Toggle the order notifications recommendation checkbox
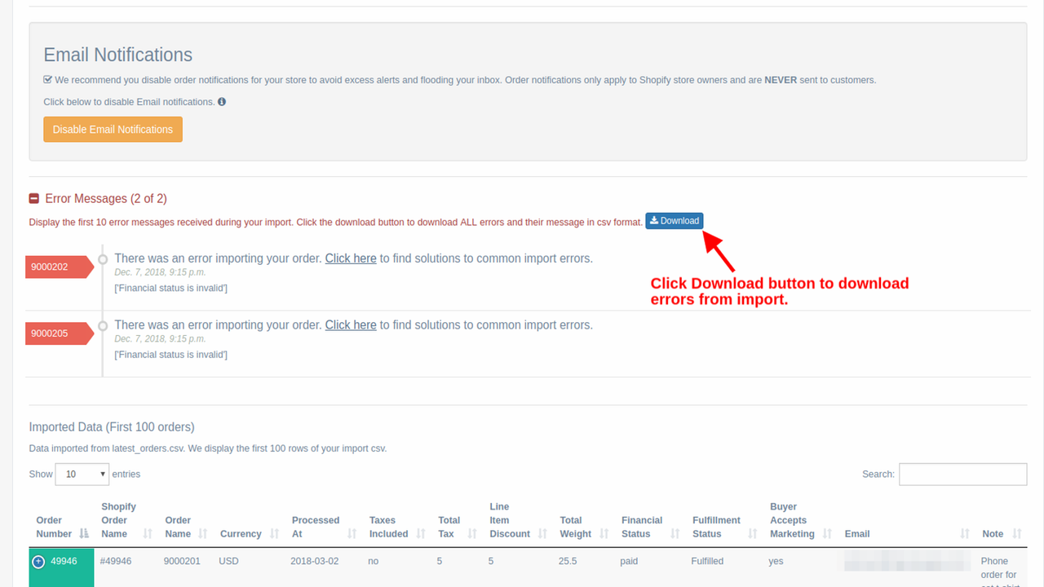The width and height of the screenshot is (1044, 587). coord(47,79)
